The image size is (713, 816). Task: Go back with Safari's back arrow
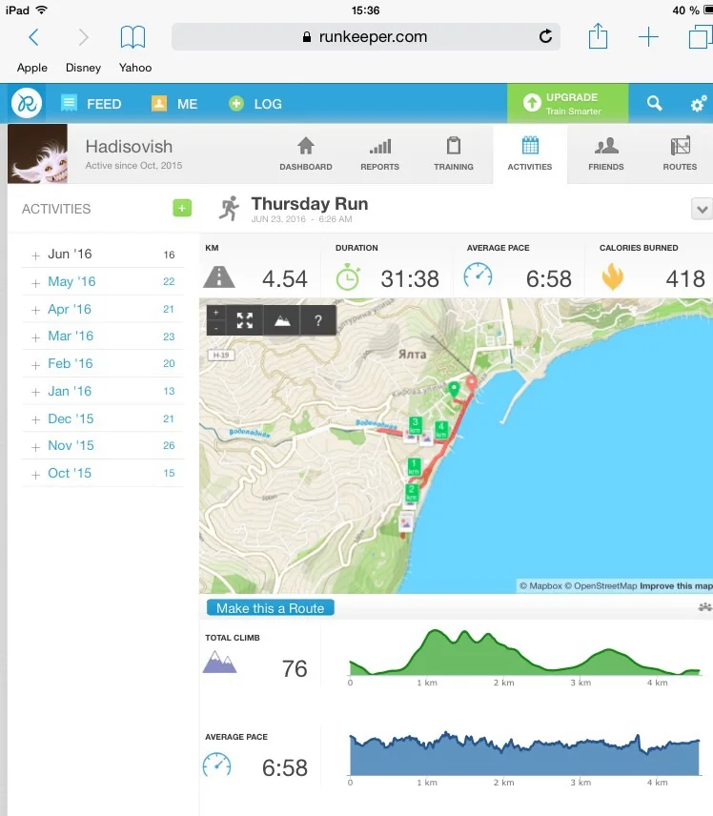point(33,37)
